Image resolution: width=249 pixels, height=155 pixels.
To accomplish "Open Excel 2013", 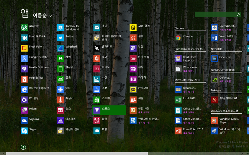I will tap(178, 100).
